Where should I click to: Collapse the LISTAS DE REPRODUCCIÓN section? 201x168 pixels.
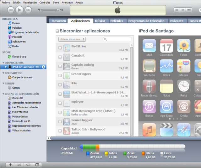coord(3,94)
